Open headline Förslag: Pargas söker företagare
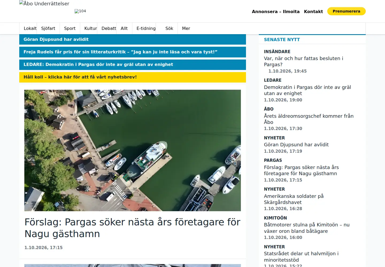Viewport: 385px width, 267px height. pos(132,228)
